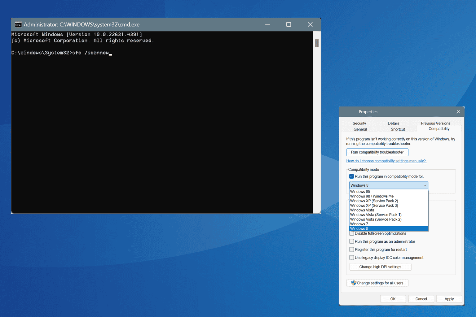Click the Command Prompt scrollbar thumb

pos(317,43)
